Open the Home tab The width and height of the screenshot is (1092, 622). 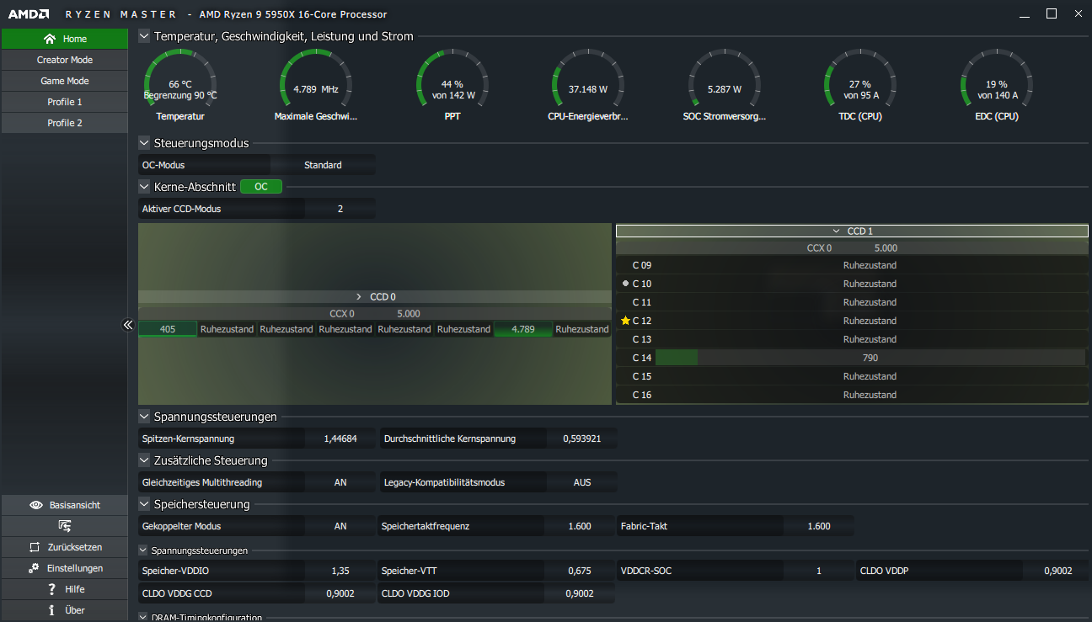(x=64, y=39)
